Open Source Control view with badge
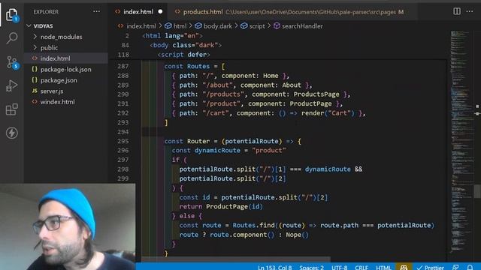The image size is (481, 270). [12, 62]
